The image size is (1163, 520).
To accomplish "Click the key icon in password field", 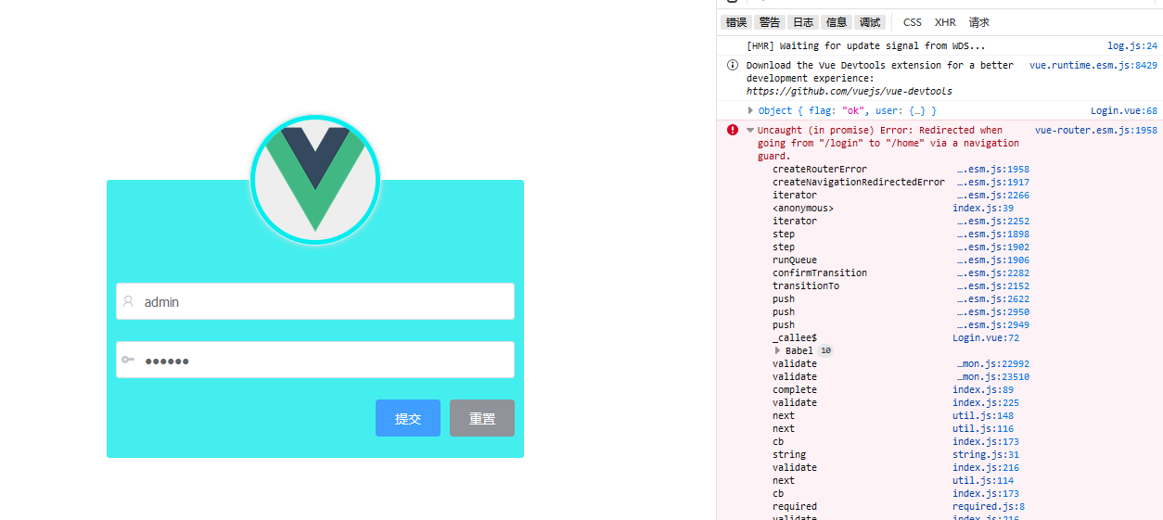I will tap(128, 360).
